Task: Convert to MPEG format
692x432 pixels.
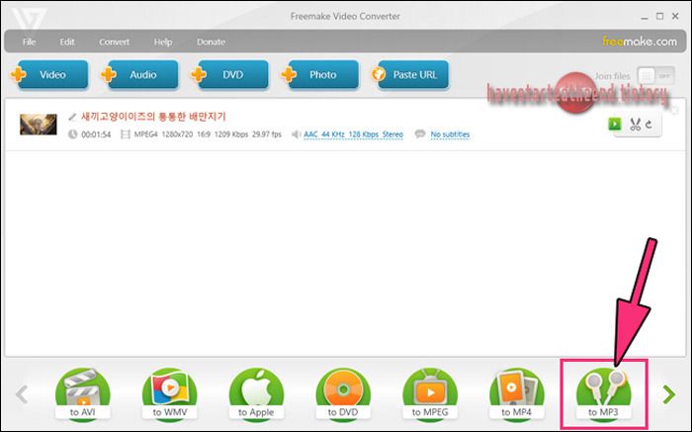Action: tap(430, 394)
